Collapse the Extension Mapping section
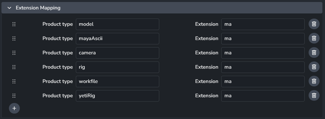 click(9, 8)
